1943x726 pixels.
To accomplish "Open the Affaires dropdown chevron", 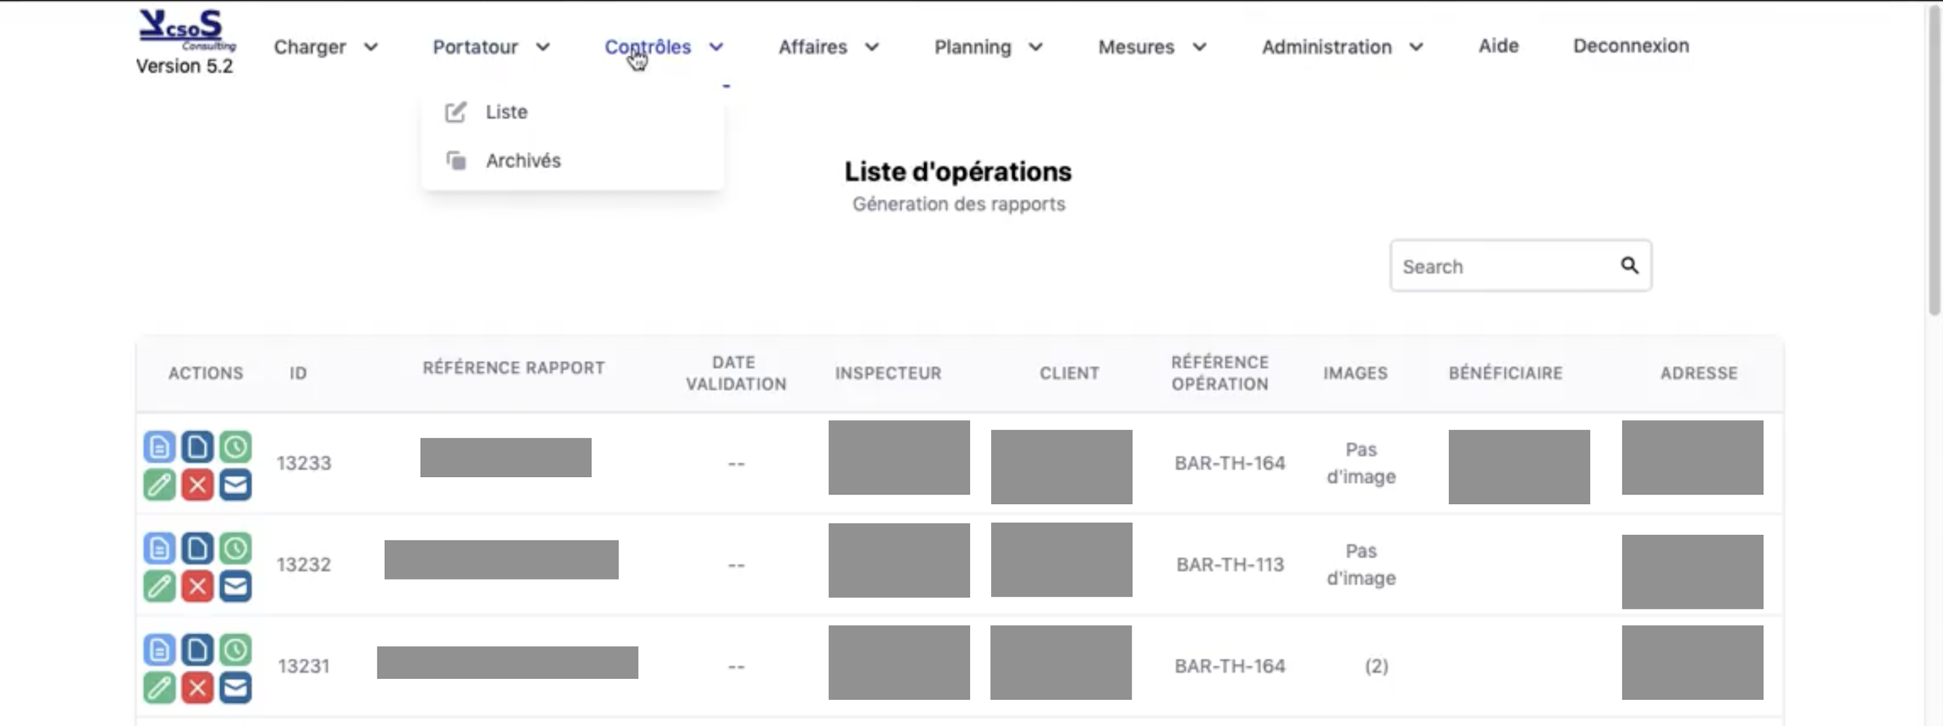I will (x=872, y=47).
